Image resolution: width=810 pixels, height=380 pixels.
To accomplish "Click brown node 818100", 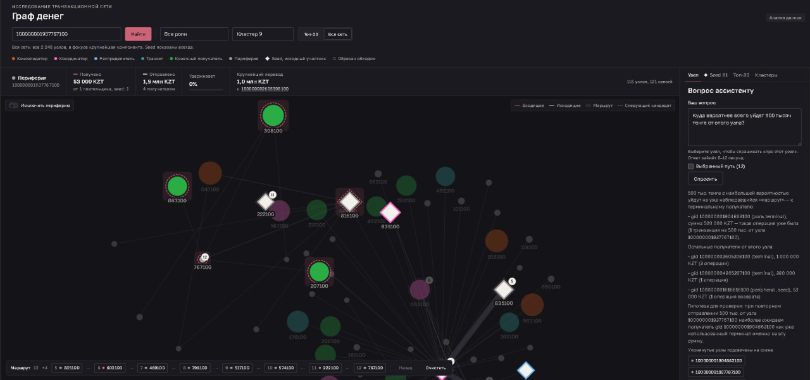I will coord(497,241).
